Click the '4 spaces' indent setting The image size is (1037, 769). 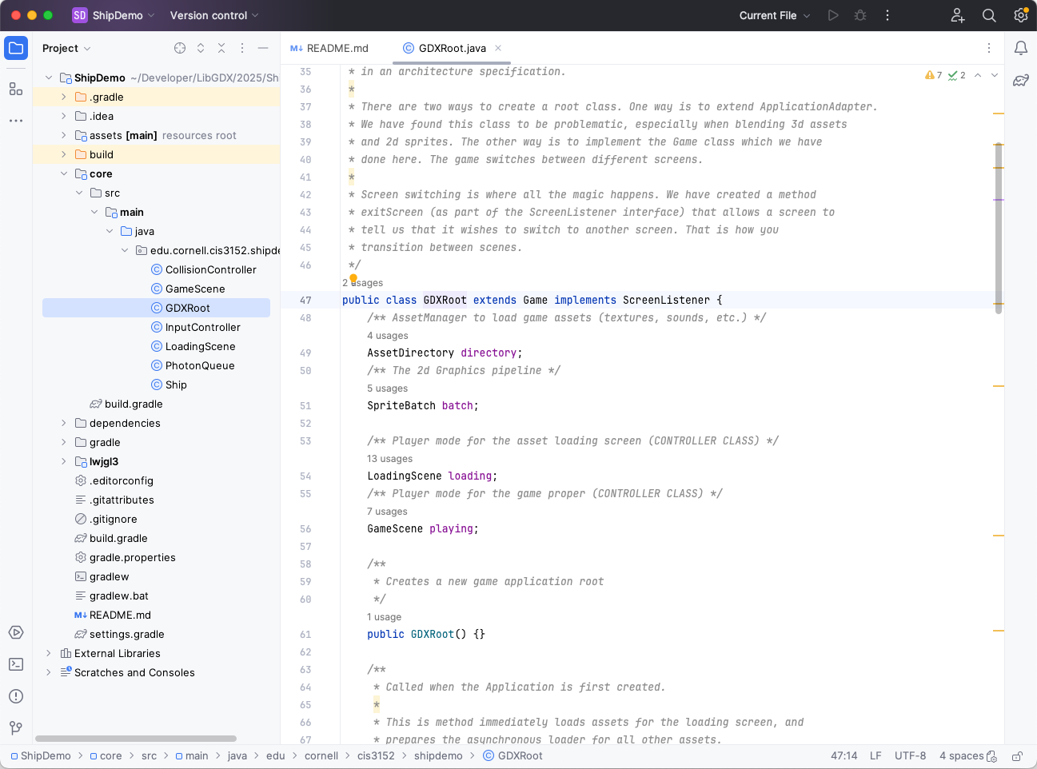click(x=961, y=755)
